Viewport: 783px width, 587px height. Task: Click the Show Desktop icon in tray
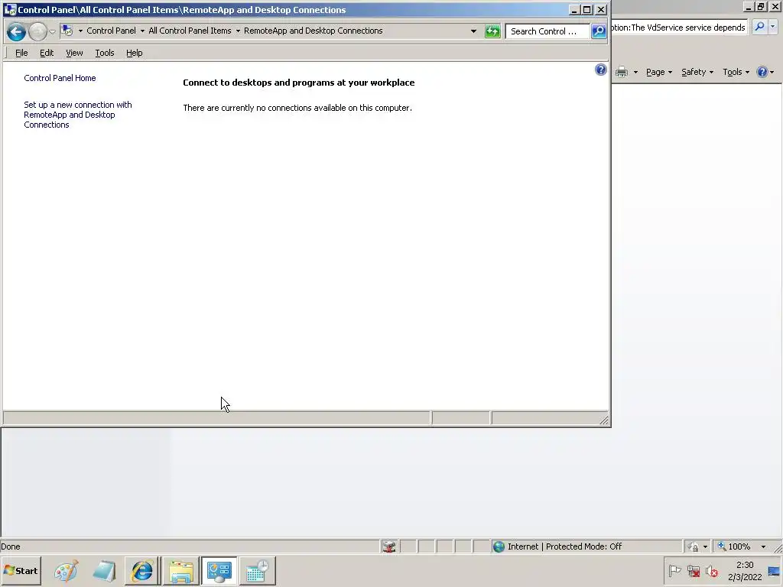click(775, 571)
